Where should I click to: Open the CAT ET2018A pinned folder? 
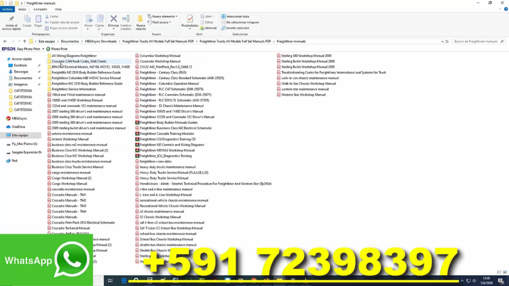point(23,91)
